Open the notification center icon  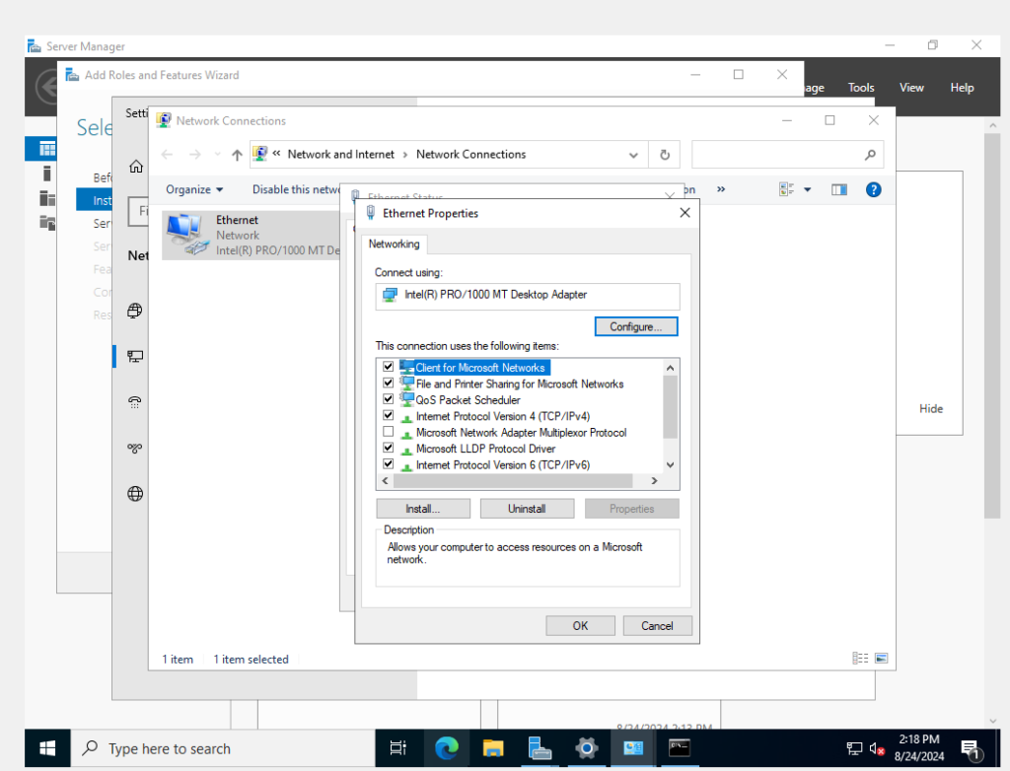[x=971, y=749]
